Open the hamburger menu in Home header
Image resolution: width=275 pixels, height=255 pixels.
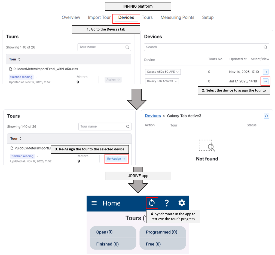coord(94,203)
